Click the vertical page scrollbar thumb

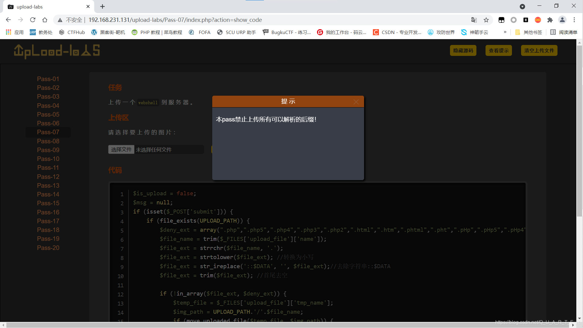click(579, 131)
